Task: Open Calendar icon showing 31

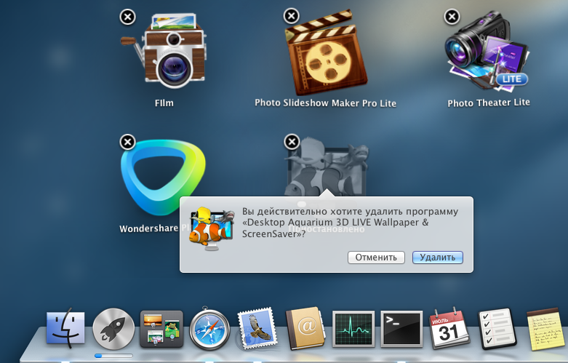Action: 449,329
